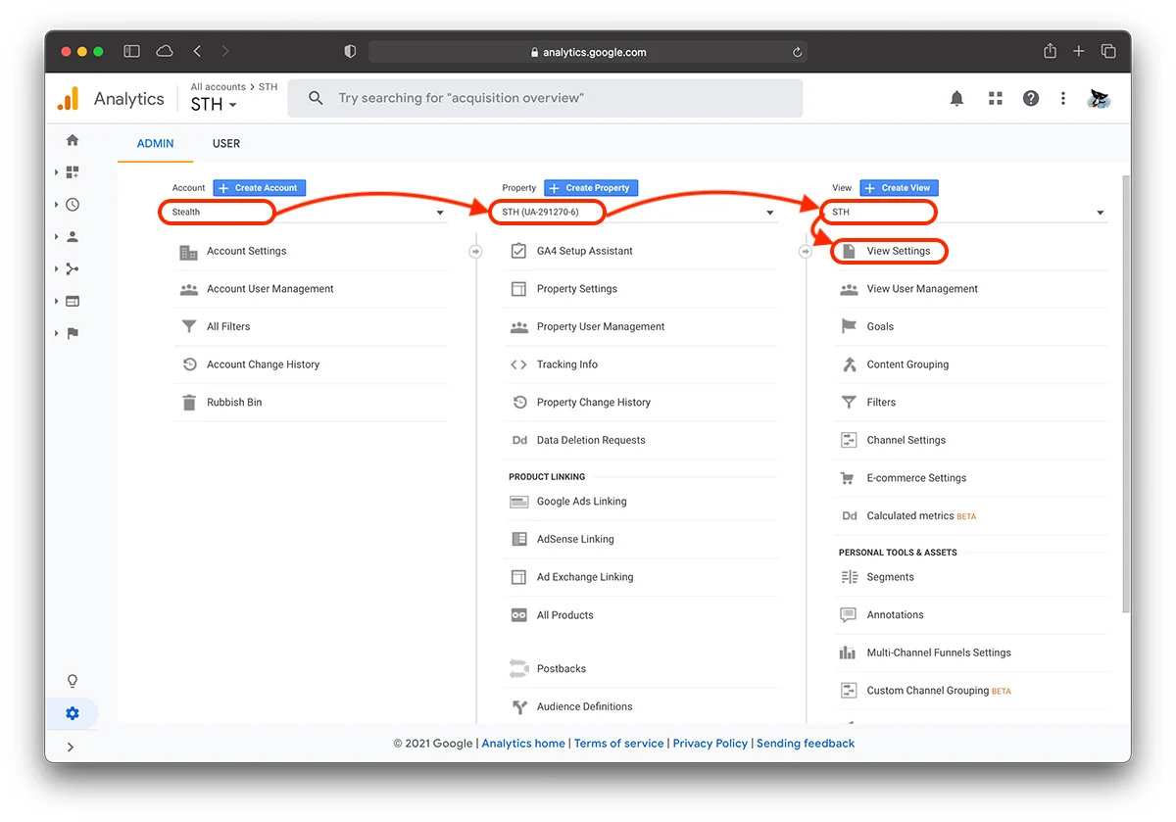Click the link icon beside All Products
This screenshot has width=1176, height=822.
519,615
